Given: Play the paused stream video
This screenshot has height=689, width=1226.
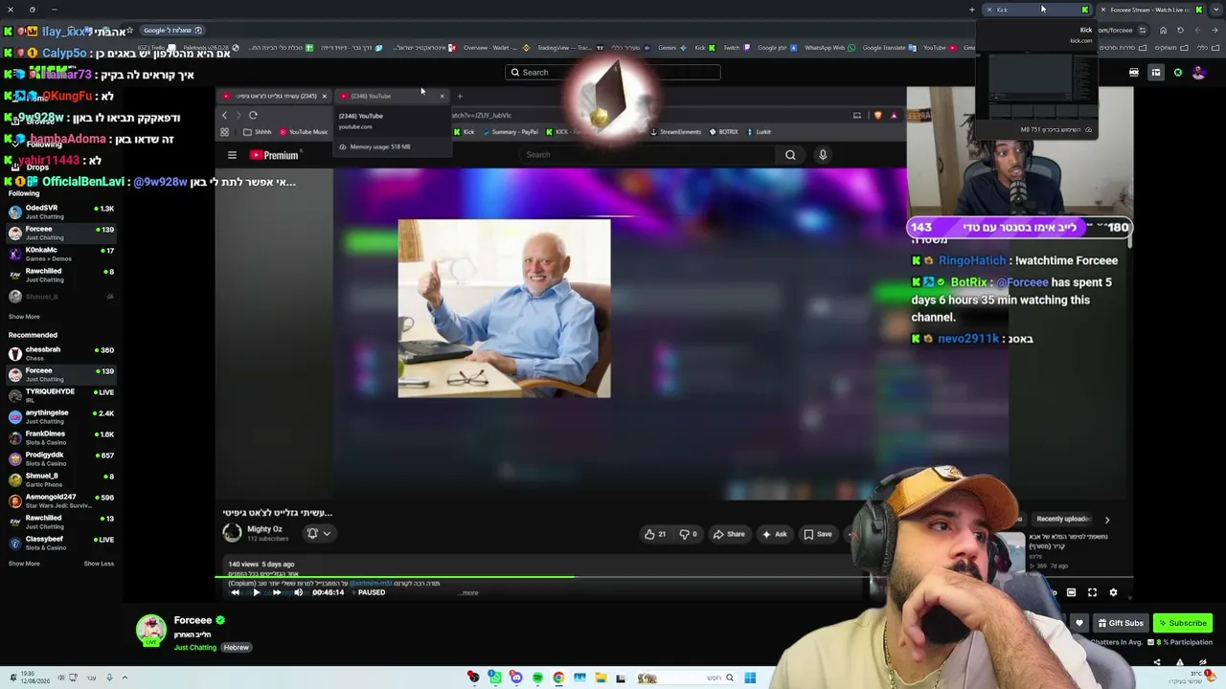Looking at the screenshot, I should point(256,592).
